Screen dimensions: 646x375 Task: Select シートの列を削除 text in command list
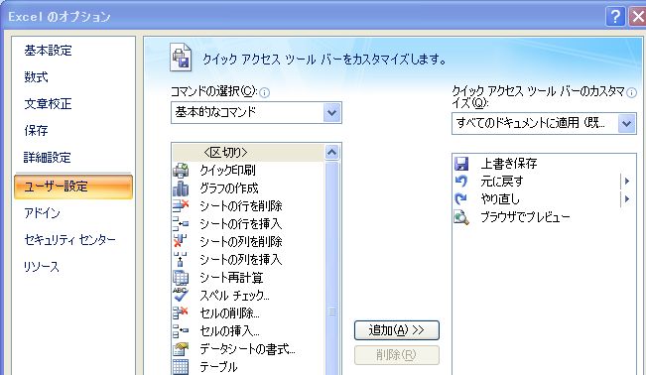coord(241,242)
